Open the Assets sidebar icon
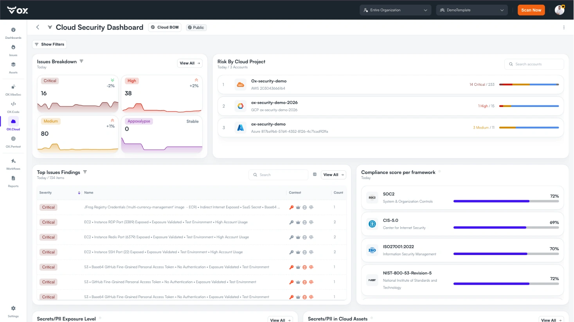 pyautogui.click(x=13, y=67)
